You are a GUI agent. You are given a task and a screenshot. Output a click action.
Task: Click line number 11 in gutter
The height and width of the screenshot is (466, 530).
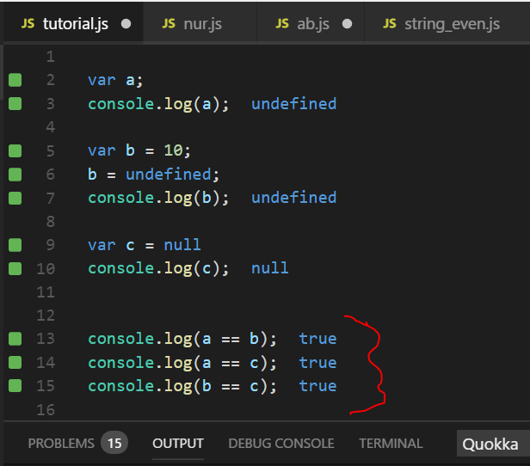[x=46, y=292]
